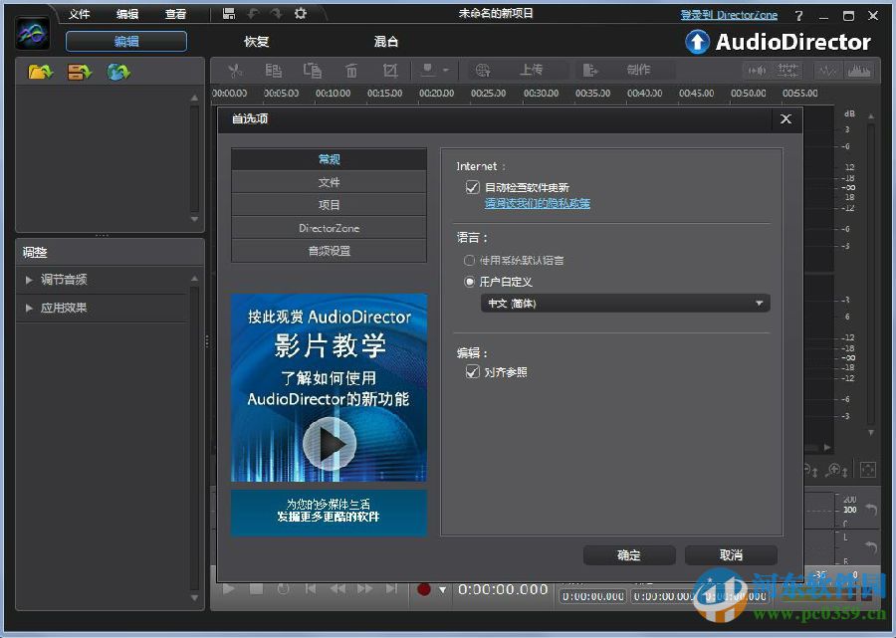
Task: Select the scissors trim tool
Action: tap(235, 71)
